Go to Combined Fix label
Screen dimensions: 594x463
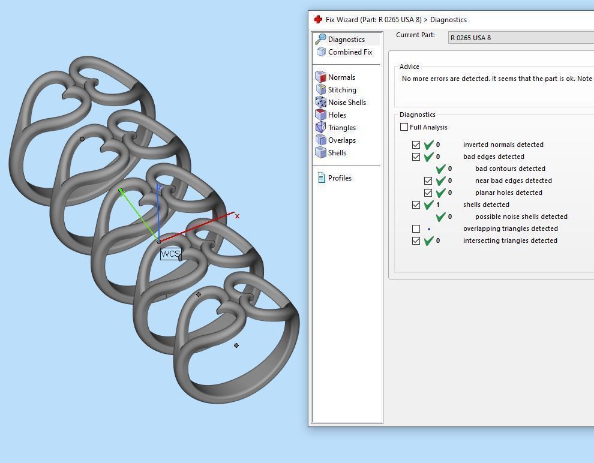coord(350,52)
